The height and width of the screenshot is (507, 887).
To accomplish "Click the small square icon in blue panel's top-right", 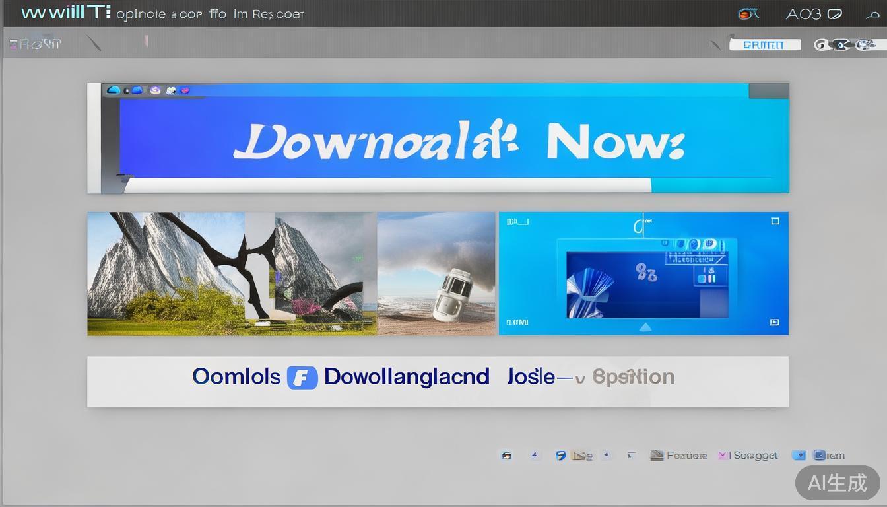I will pyautogui.click(x=775, y=221).
